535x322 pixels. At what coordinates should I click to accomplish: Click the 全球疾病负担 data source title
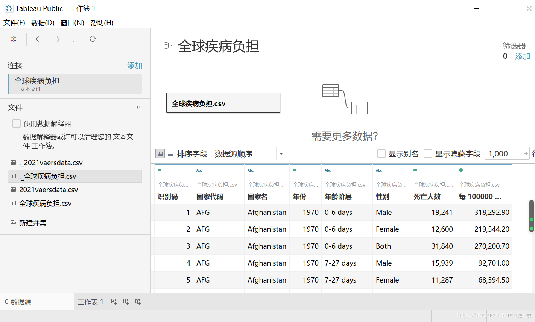click(219, 46)
